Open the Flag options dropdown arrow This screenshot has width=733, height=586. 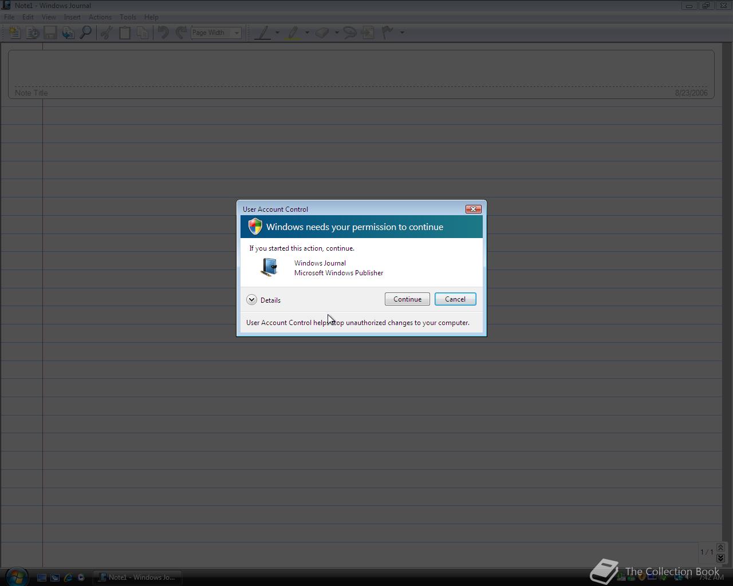point(402,33)
